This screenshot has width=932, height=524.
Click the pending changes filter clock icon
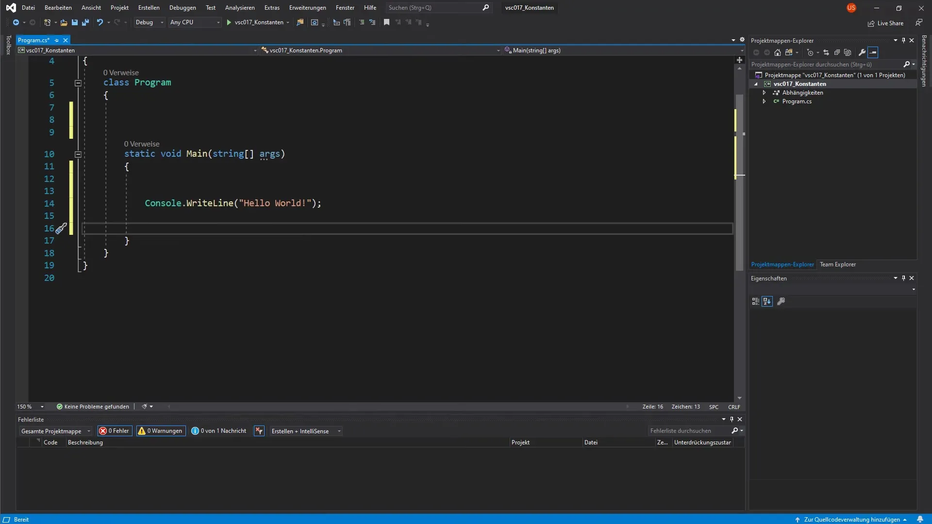click(810, 52)
